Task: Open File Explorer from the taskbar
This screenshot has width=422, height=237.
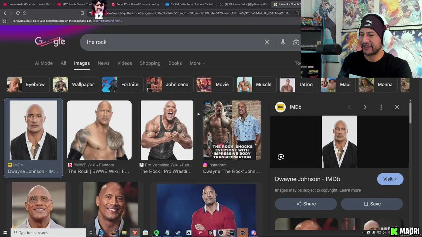Action: click(x=124, y=233)
